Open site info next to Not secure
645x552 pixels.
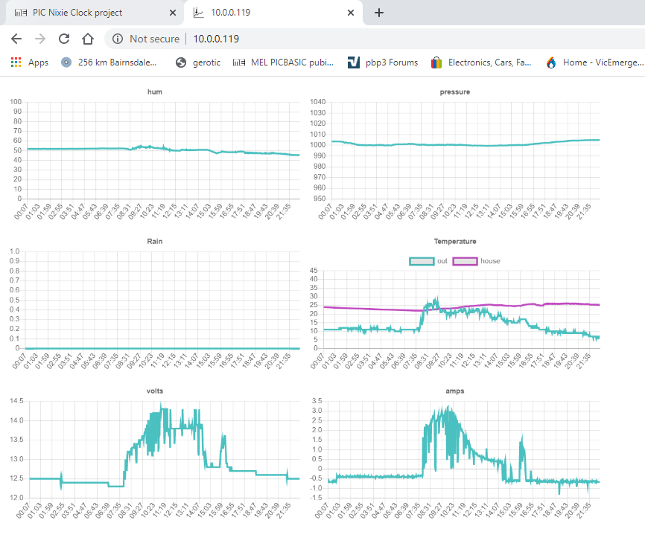pos(118,39)
